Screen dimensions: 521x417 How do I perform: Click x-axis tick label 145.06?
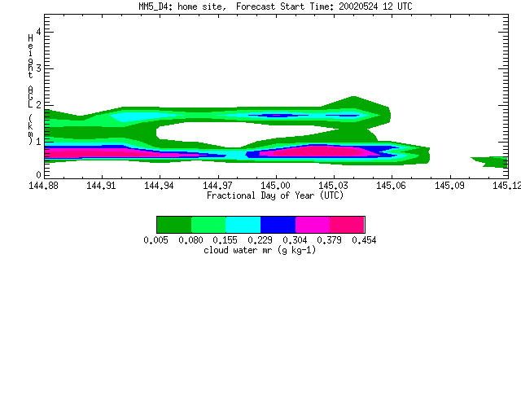391,186
